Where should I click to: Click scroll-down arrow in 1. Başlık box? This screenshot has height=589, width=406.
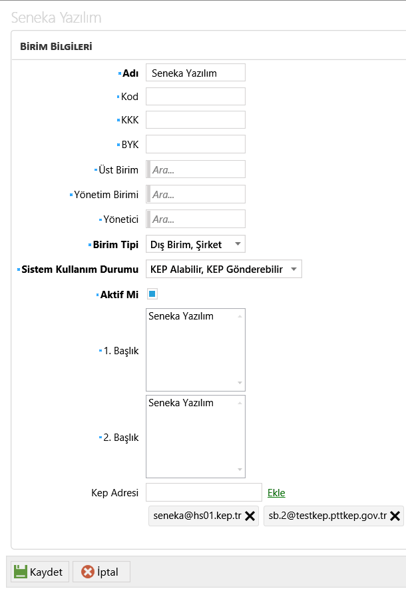click(x=240, y=383)
